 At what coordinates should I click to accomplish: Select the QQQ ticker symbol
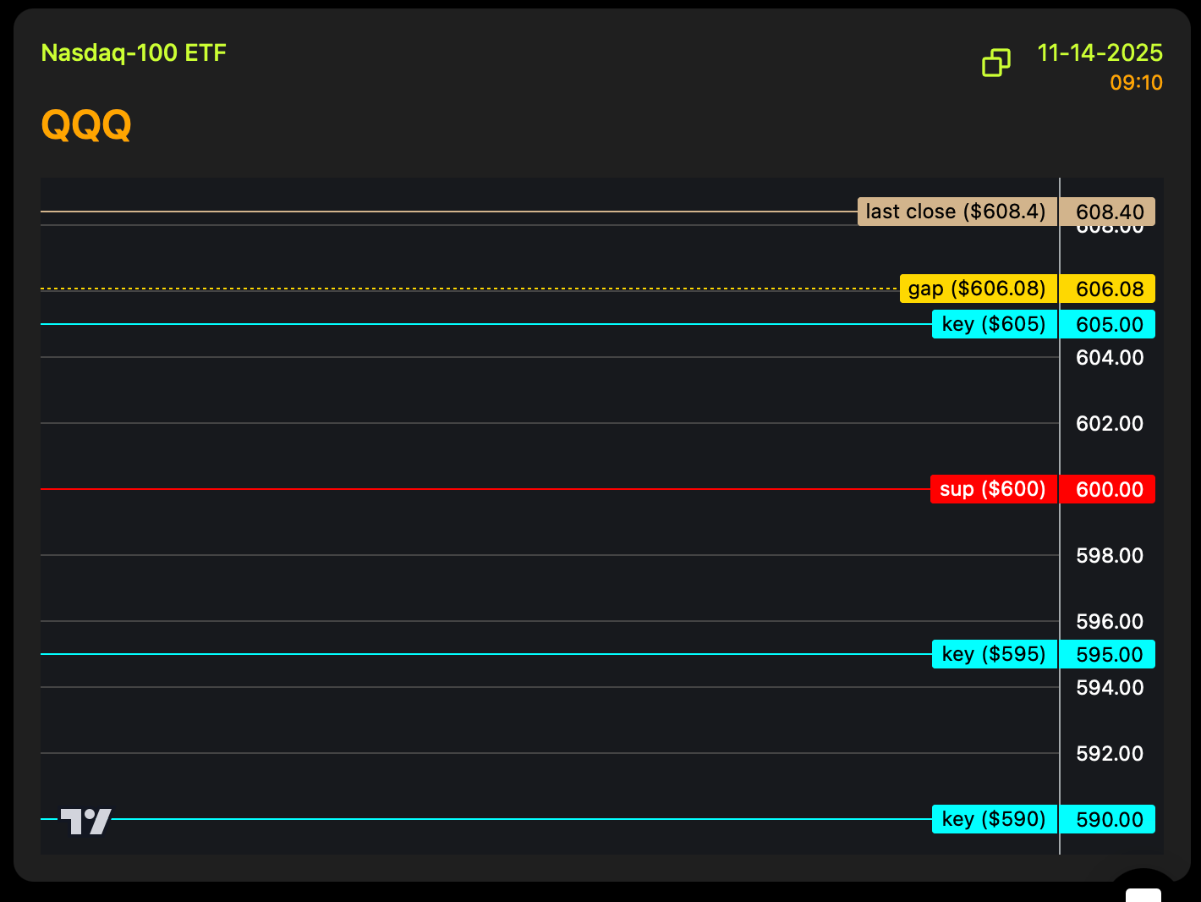point(86,125)
